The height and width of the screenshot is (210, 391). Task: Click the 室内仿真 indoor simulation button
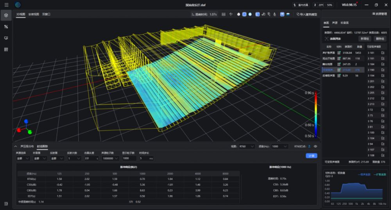(x=301, y=5)
